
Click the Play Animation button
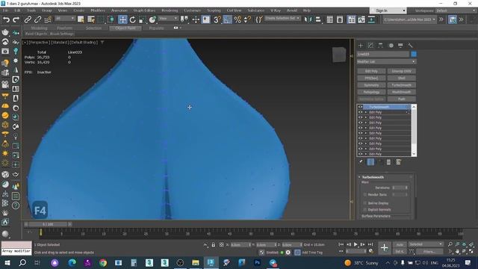pos(356,244)
